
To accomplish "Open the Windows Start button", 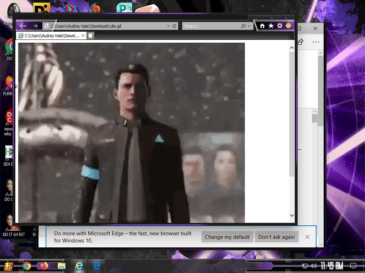I will 8,266.
